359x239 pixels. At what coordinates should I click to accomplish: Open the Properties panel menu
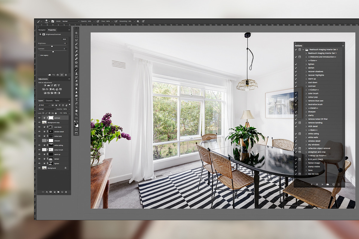[69, 30]
